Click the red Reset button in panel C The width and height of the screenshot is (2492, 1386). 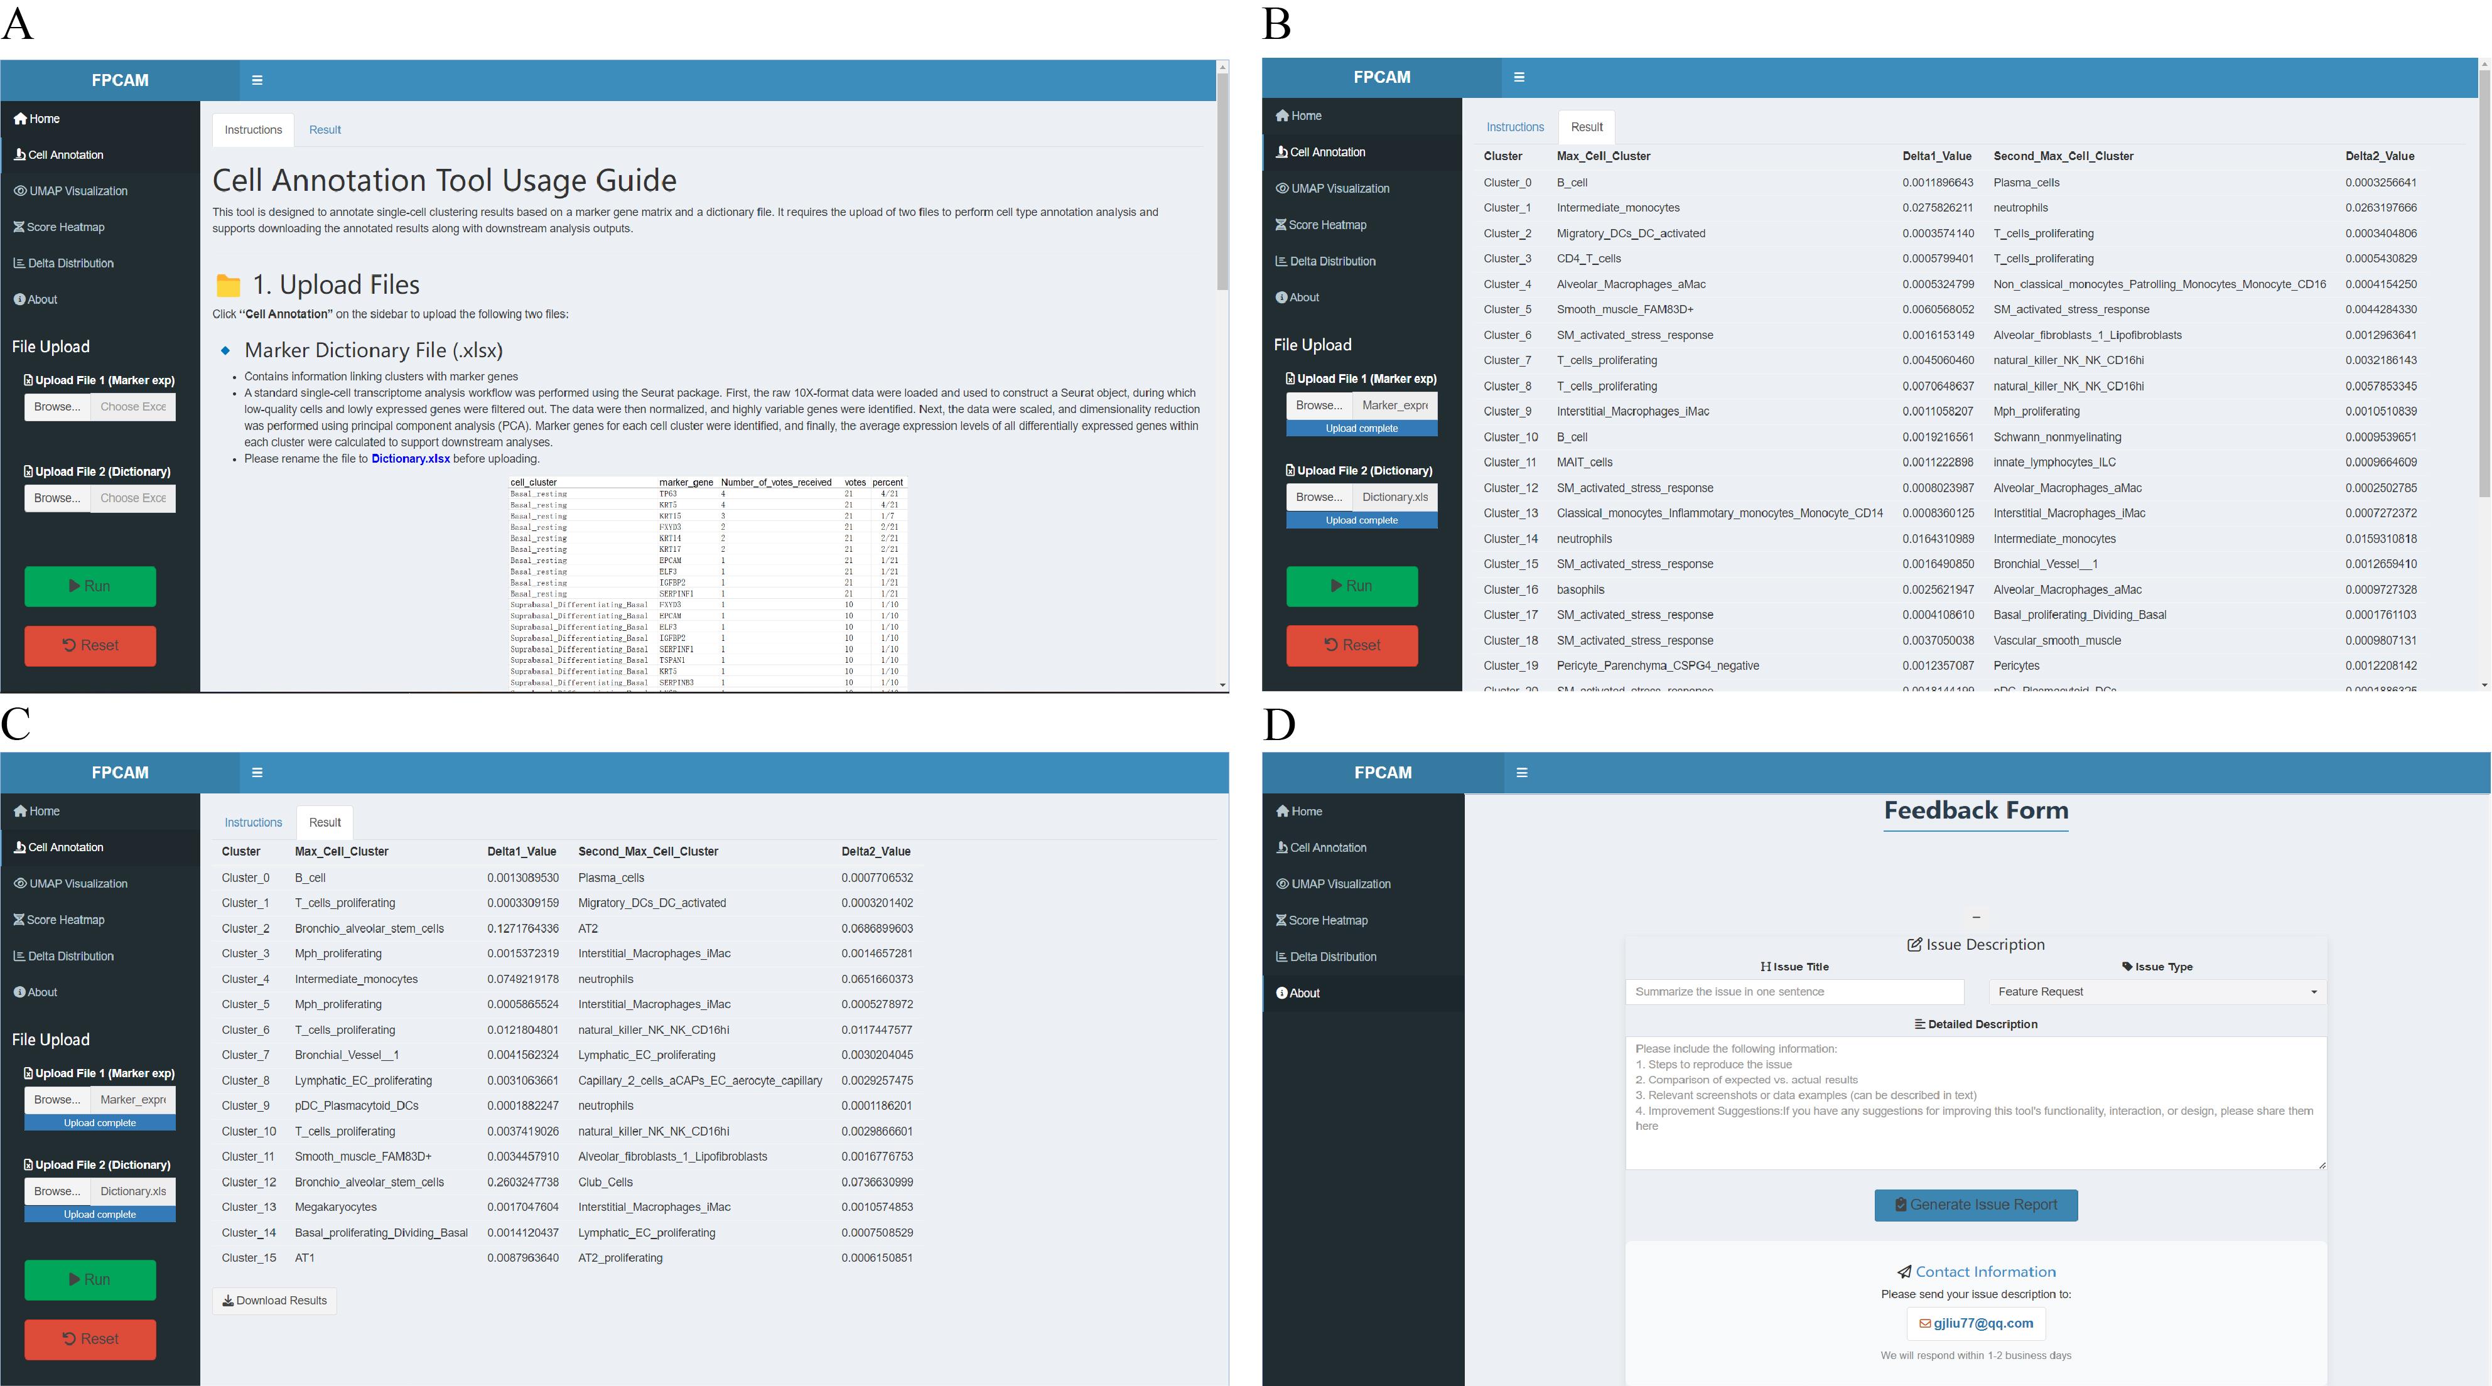tap(90, 1340)
